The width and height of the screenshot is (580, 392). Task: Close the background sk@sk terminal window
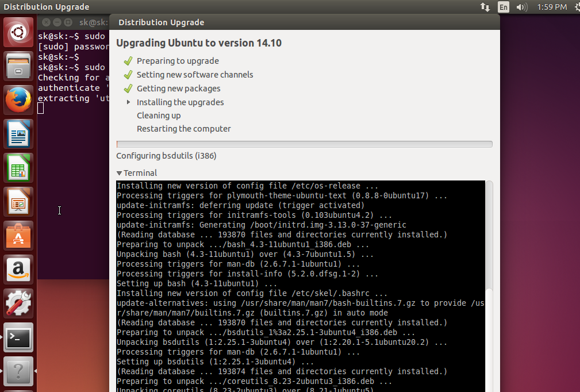[x=46, y=22]
